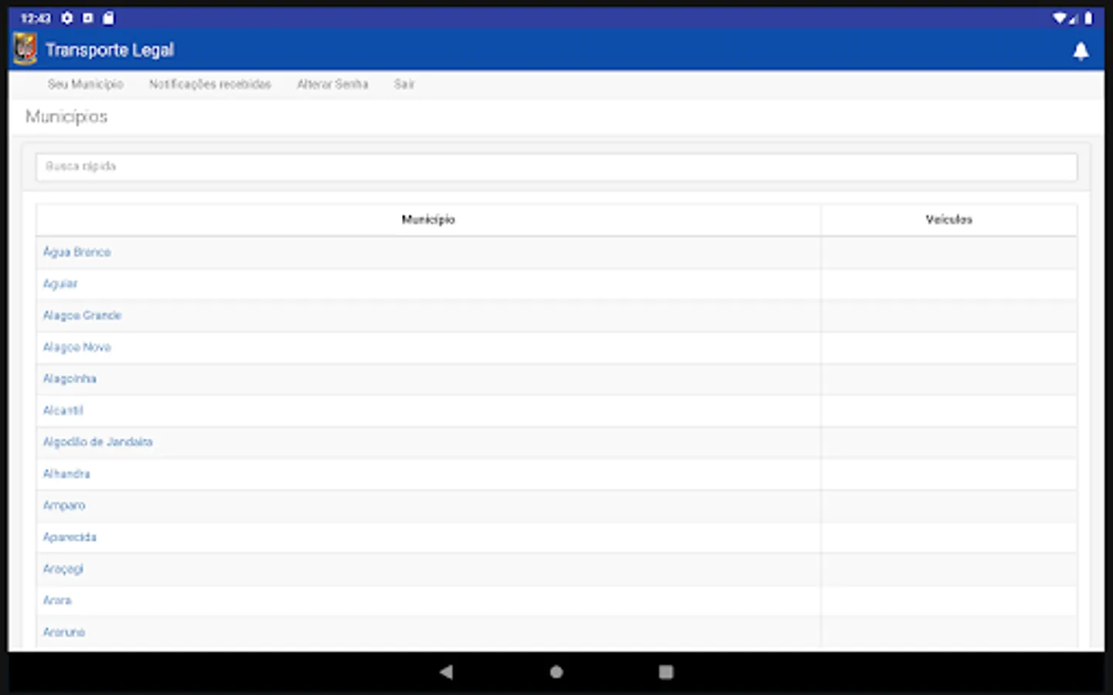Open the Aguiar municipality link
The width and height of the screenshot is (1113, 695).
click(60, 284)
